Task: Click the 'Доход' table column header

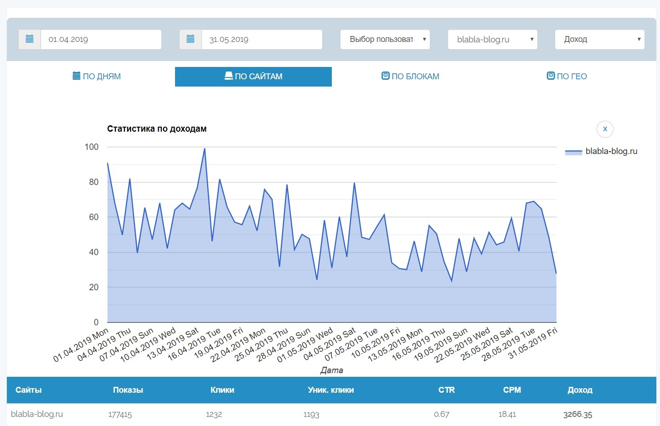Action: pyautogui.click(x=579, y=390)
